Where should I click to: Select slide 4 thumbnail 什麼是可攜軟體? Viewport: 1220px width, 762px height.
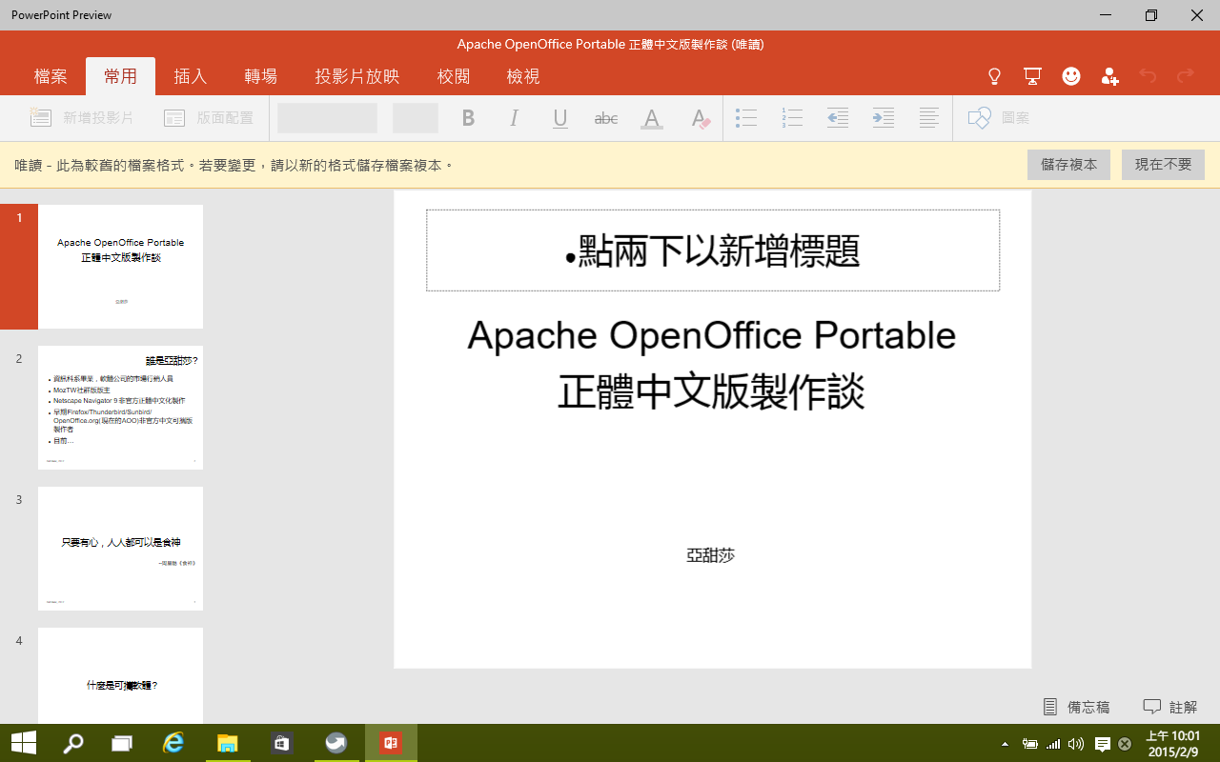(x=120, y=675)
